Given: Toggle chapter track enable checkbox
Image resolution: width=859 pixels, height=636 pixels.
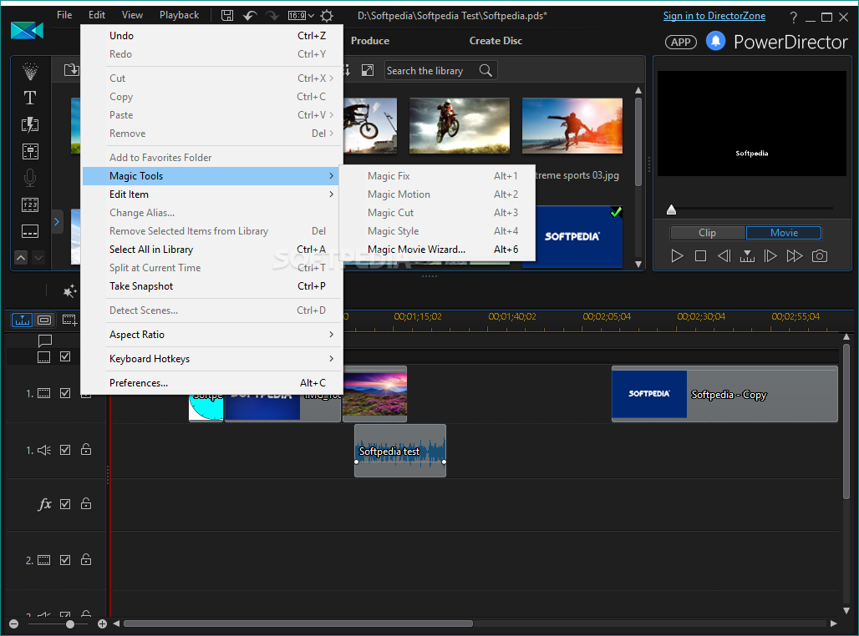Looking at the screenshot, I should click(65, 356).
